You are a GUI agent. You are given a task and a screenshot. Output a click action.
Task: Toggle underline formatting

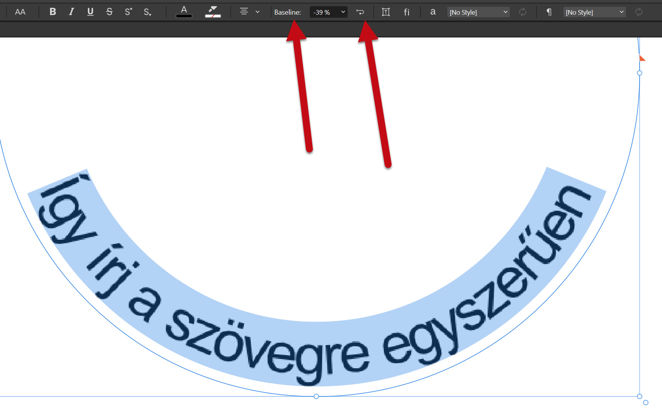click(x=90, y=12)
